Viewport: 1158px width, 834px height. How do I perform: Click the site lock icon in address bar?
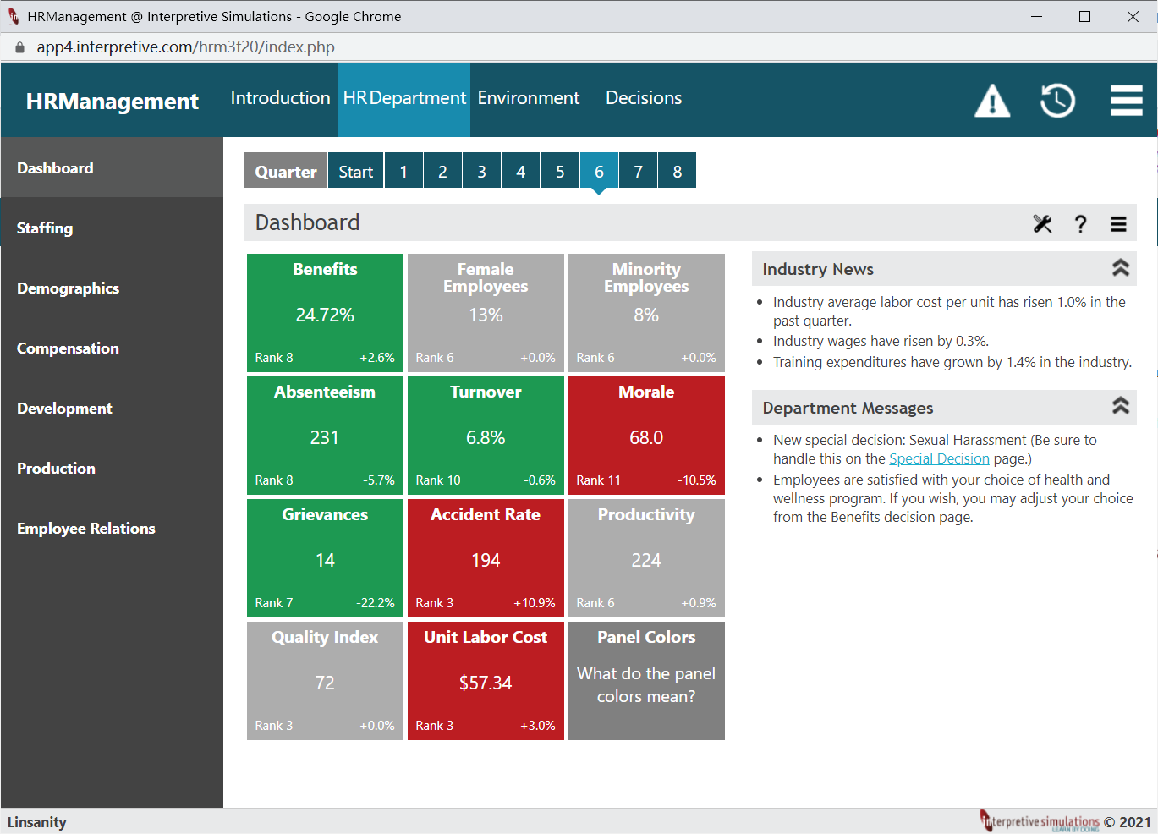(x=19, y=47)
